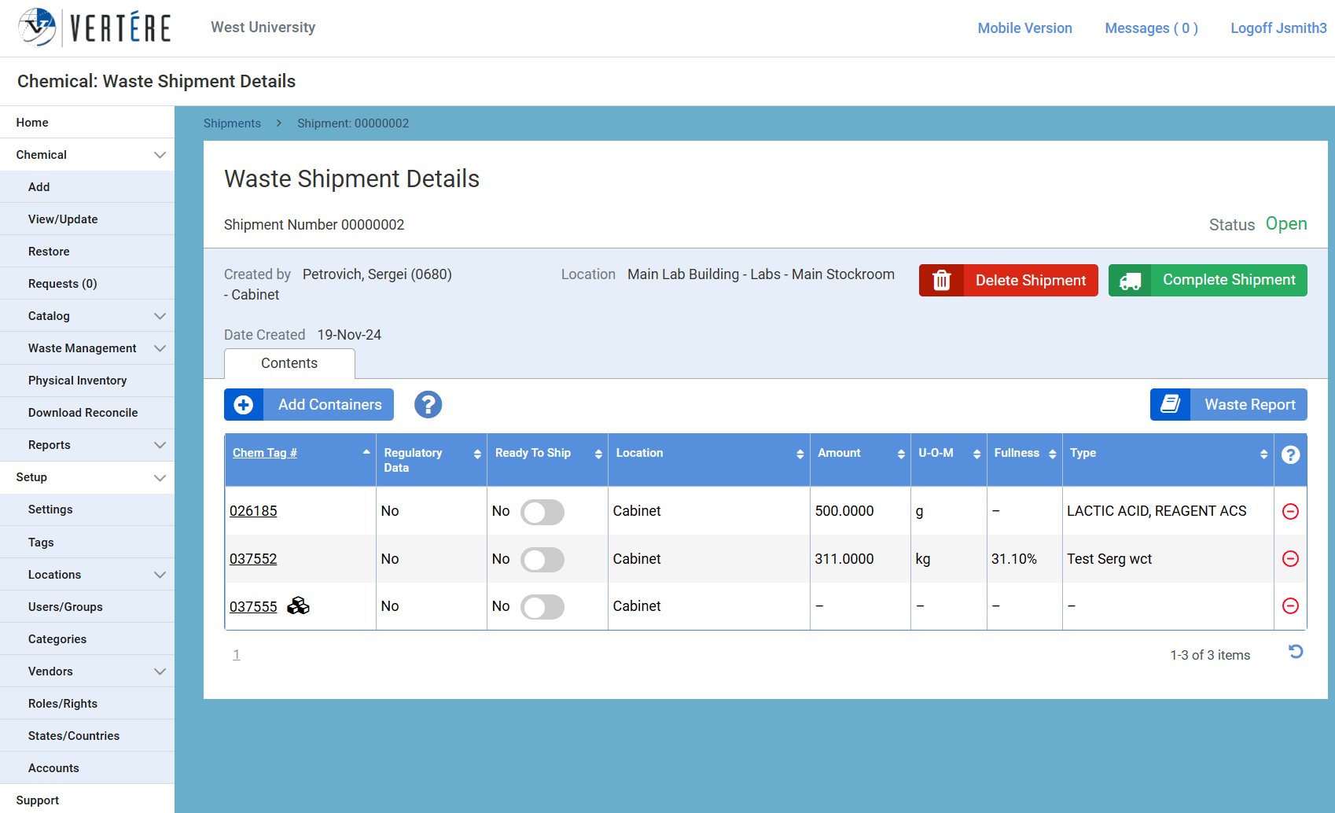Open the help icon in the table header

1290,454
